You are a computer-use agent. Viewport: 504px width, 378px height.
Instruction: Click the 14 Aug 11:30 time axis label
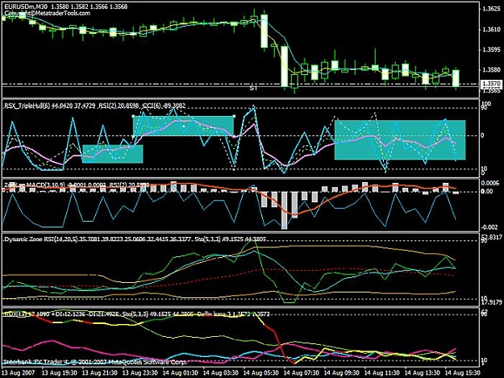tap(381, 373)
